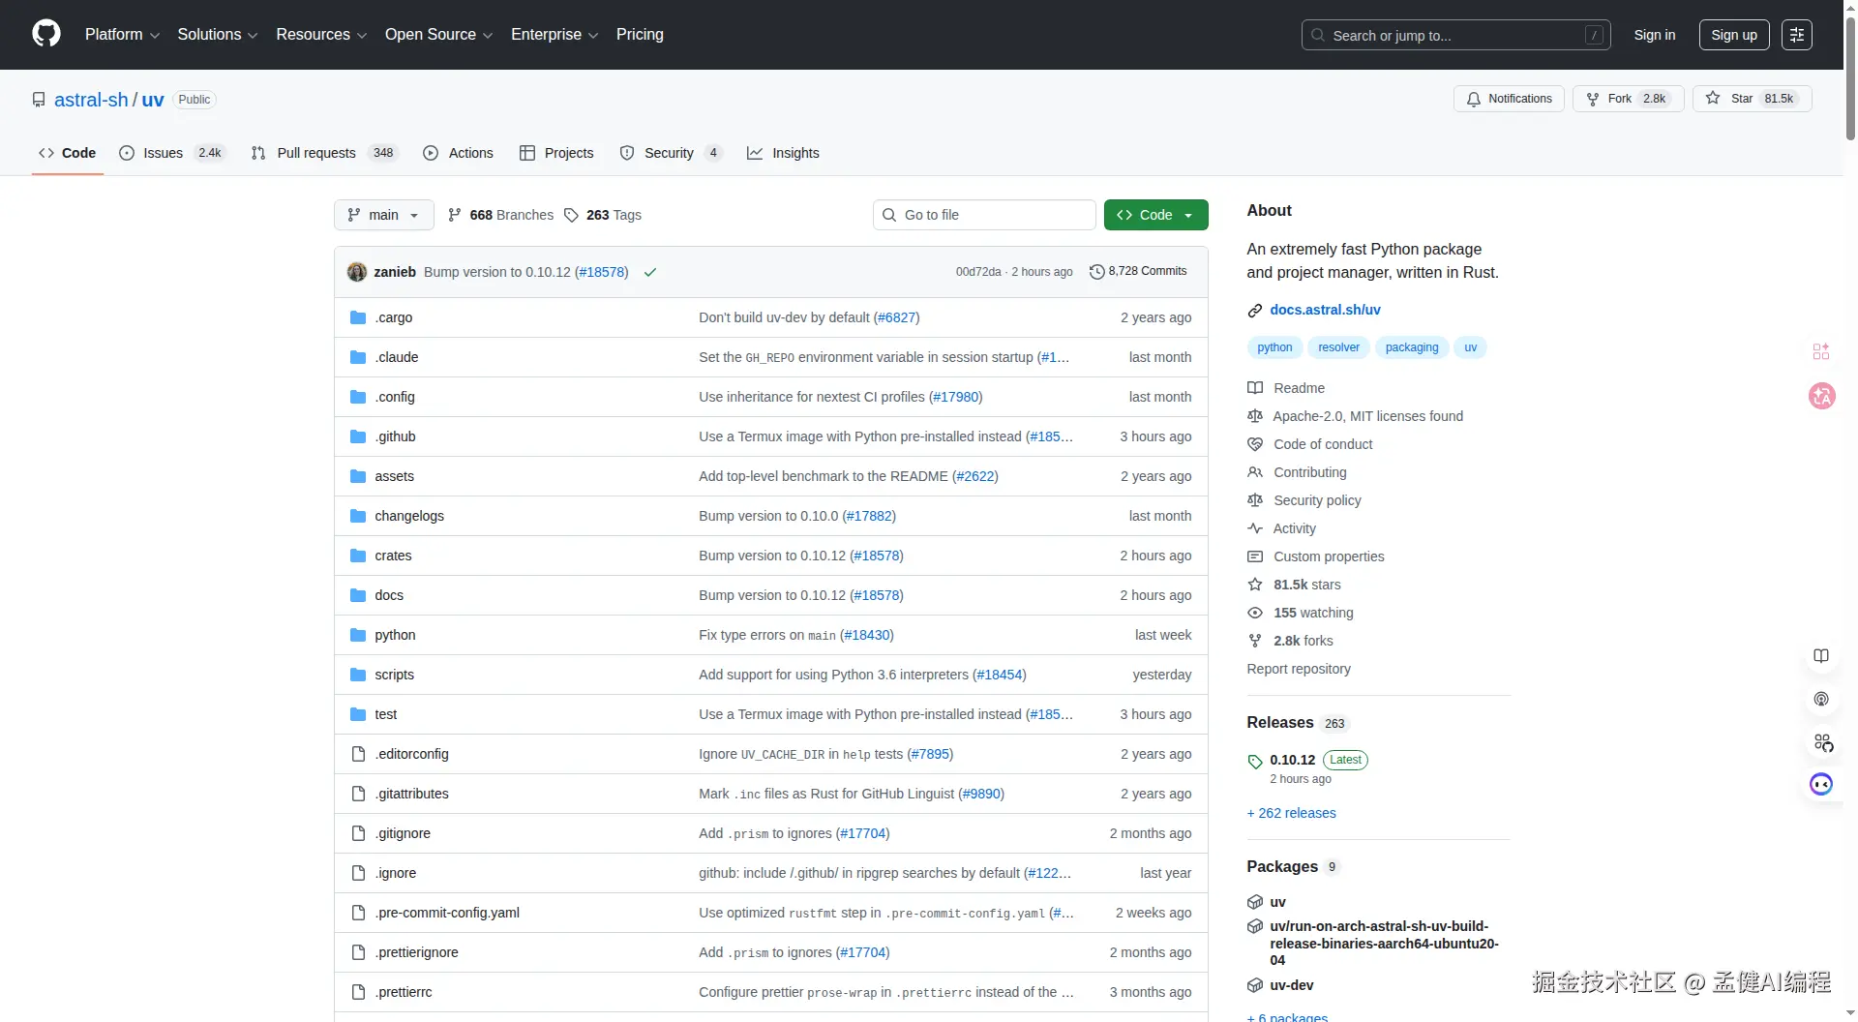Open the Pricing menu item
Screen dimensions: 1858x1022
point(640,34)
